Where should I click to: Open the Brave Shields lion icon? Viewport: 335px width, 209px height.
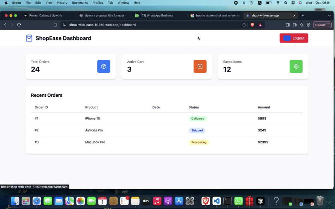252,25
